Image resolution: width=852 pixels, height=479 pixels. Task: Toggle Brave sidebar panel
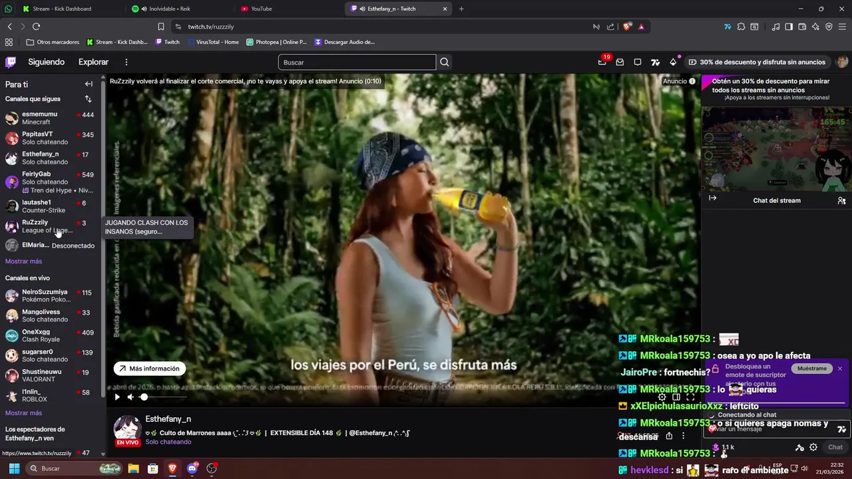click(789, 27)
